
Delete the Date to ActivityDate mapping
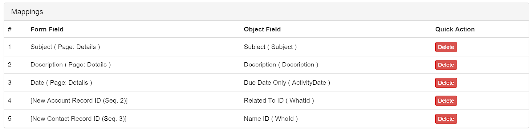click(x=446, y=83)
